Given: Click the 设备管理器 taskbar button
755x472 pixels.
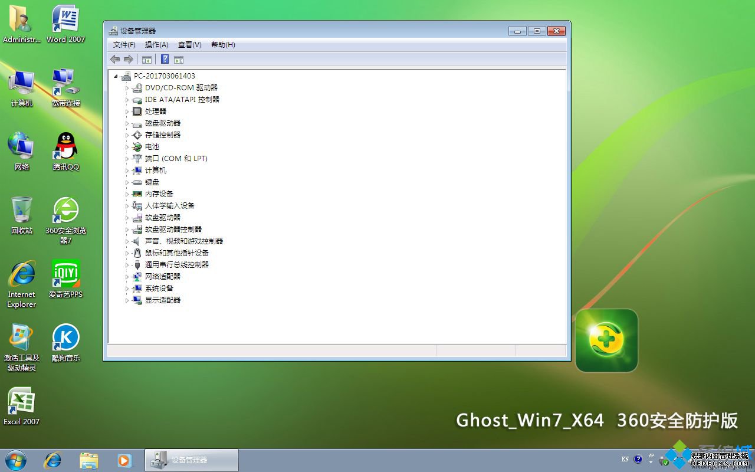Looking at the screenshot, I should click(x=192, y=460).
